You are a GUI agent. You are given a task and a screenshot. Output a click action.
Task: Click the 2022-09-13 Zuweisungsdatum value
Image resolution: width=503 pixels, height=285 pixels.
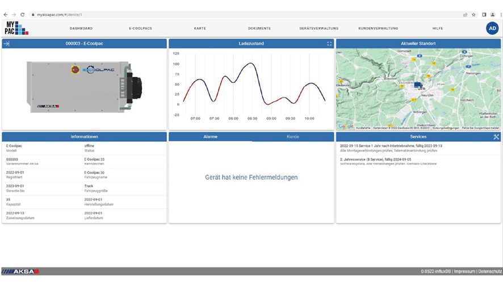point(15,213)
